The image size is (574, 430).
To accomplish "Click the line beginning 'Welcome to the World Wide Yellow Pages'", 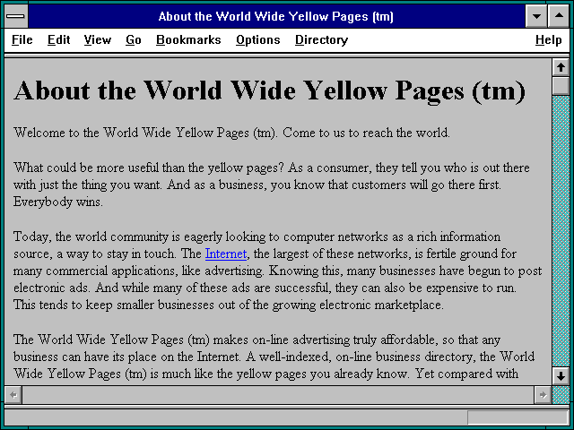I will click(x=231, y=133).
